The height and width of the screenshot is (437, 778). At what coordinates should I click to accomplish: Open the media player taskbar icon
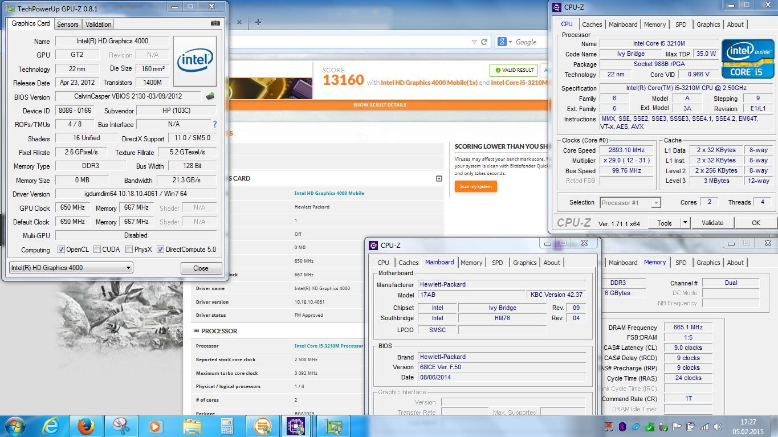tap(155, 426)
